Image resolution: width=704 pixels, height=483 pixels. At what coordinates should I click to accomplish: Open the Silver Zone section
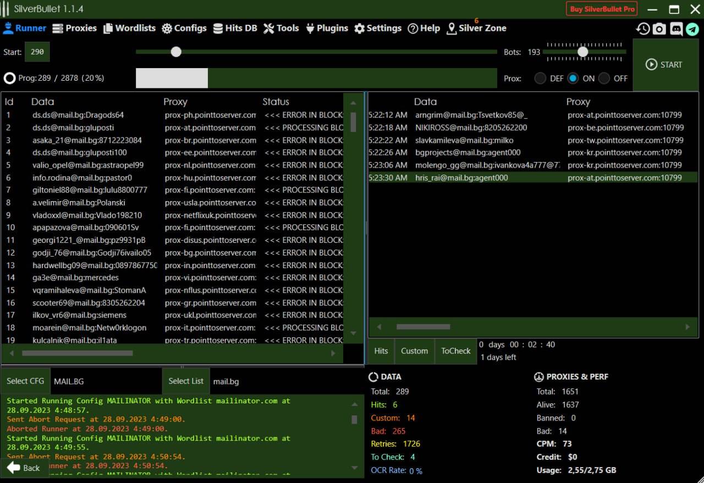click(476, 29)
